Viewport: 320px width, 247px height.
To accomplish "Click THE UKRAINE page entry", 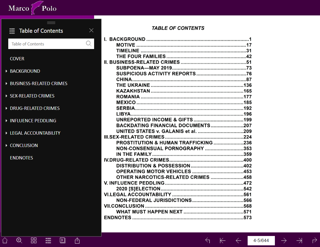I will [x=184, y=85].
